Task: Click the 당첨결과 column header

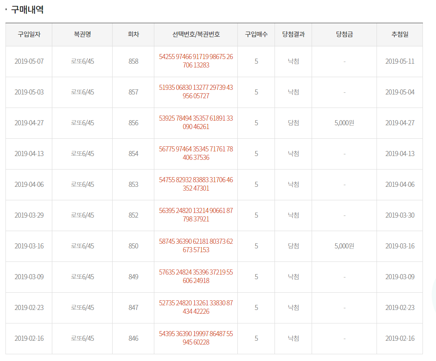Action: 293,35
